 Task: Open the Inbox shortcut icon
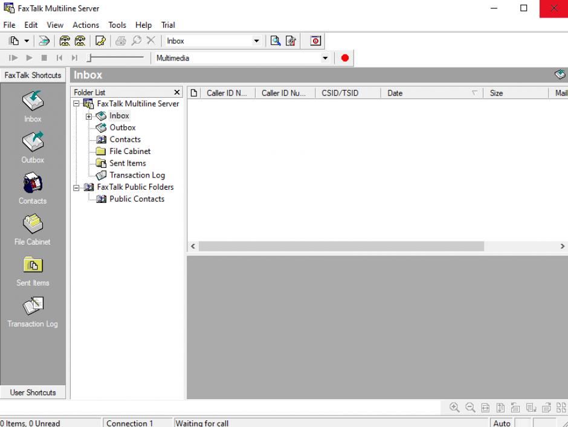[x=33, y=101]
